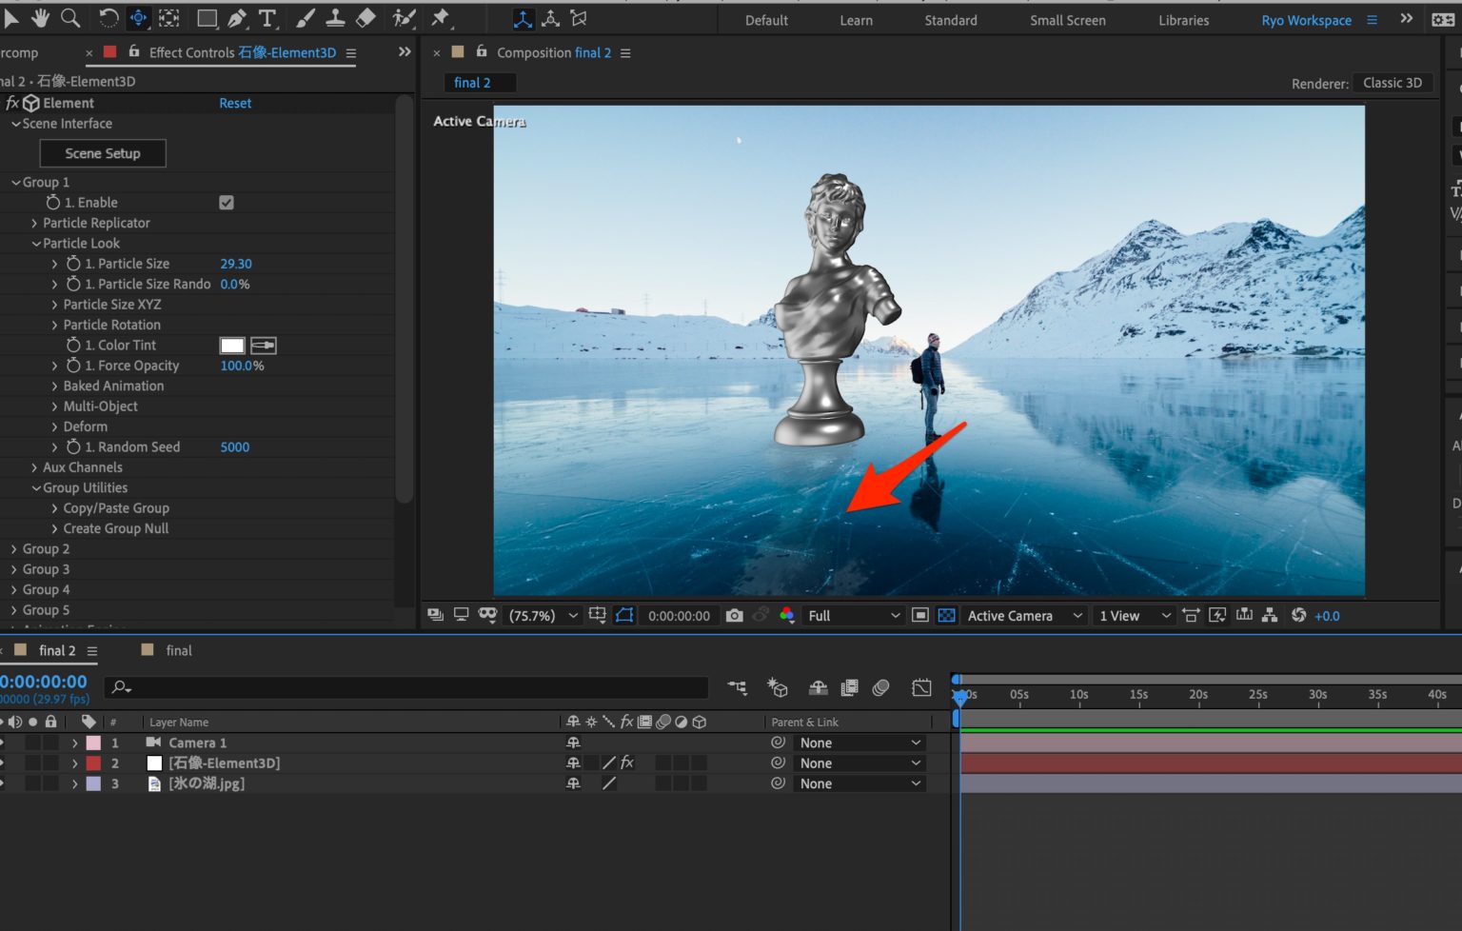Reset the Element effect
The width and height of the screenshot is (1462, 931).
(x=235, y=103)
